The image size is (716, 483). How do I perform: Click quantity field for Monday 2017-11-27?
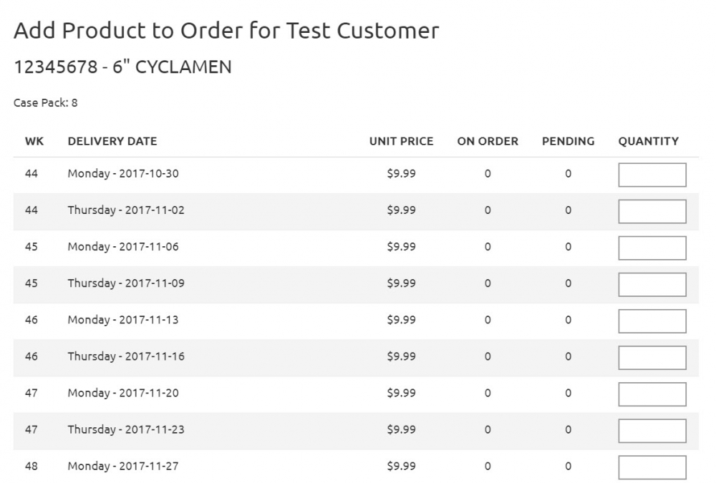click(652, 467)
